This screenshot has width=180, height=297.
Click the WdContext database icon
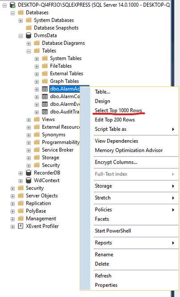[x=29, y=181]
